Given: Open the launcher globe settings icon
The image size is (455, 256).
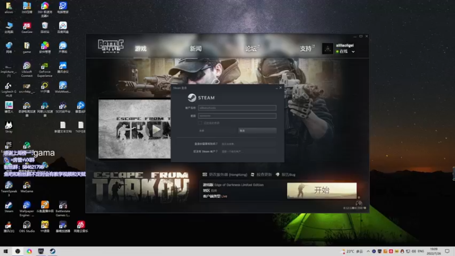Looking at the screenshot, I should (x=359, y=203).
